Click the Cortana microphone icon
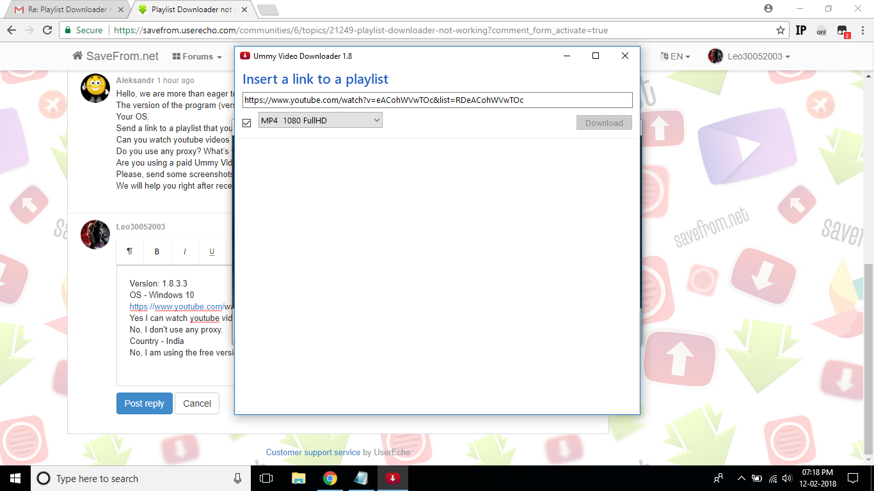 pos(237,478)
